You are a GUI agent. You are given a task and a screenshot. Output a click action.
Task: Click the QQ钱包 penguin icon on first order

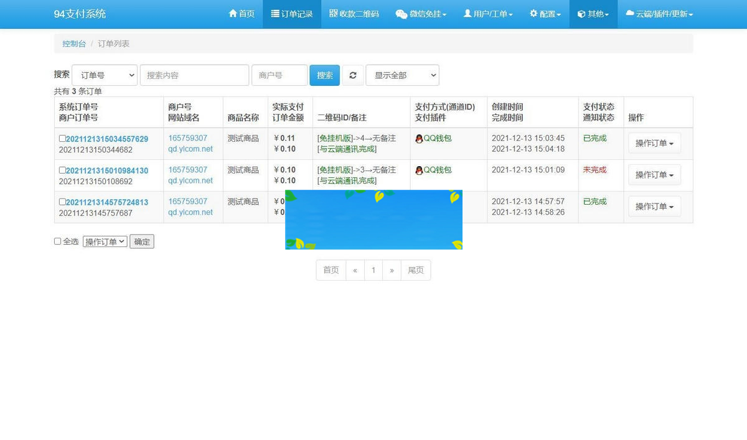coord(418,138)
